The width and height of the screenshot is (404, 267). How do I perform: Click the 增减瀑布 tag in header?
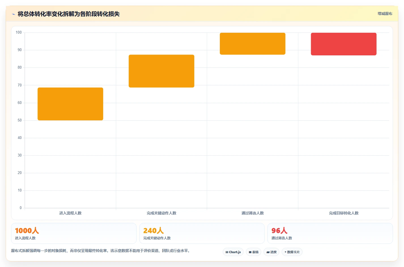click(385, 14)
